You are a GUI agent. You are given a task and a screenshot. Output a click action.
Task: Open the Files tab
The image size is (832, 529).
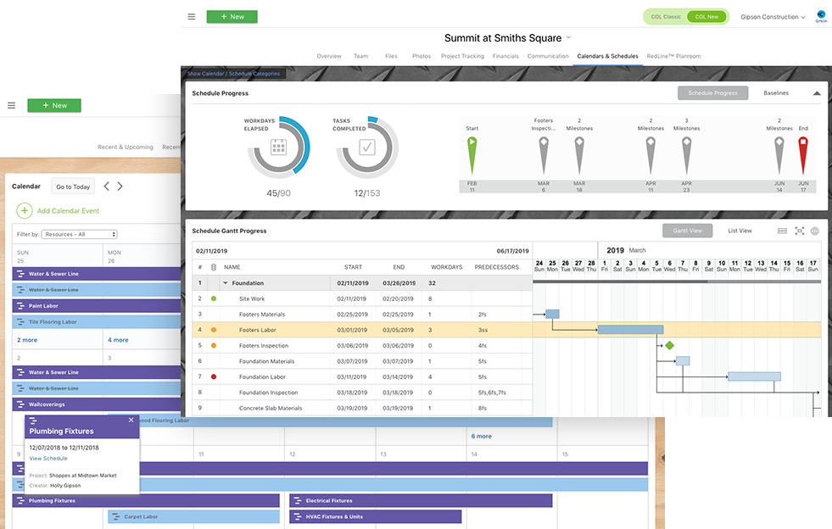pos(391,56)
